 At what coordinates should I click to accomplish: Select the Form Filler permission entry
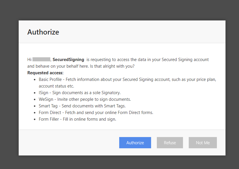point(78,119)
